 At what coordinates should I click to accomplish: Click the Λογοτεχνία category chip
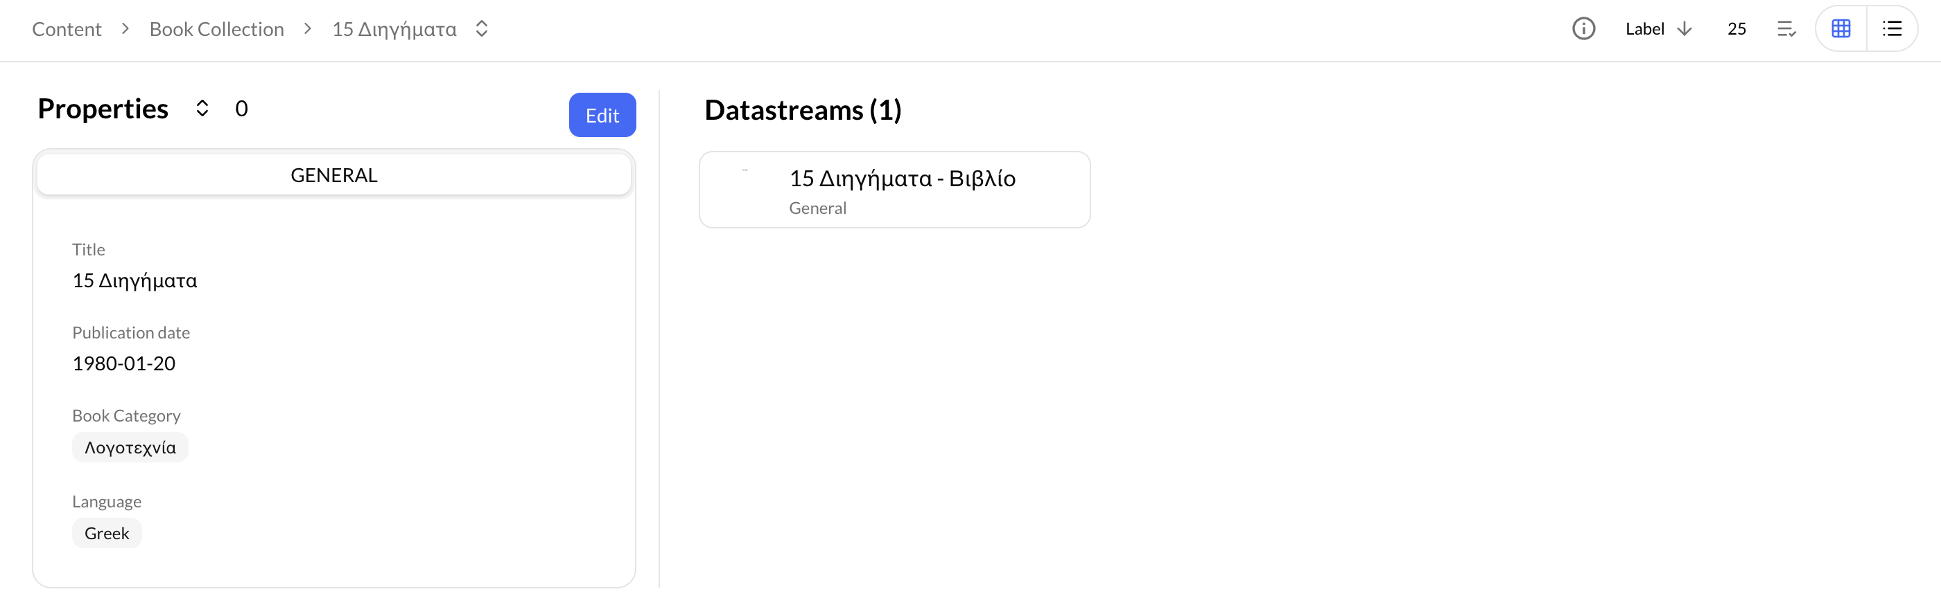tap(130, 446)
